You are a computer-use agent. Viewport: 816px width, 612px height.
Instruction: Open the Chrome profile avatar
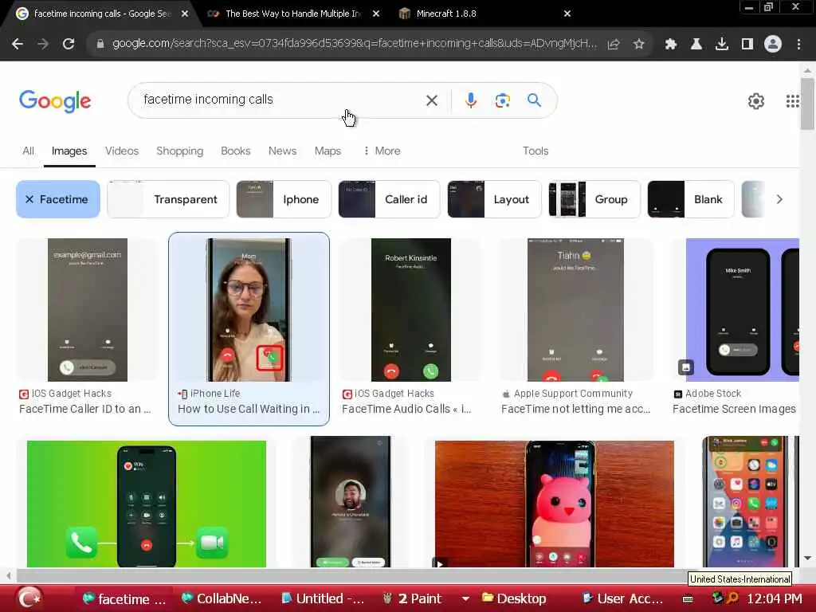(x=773, y=45)
